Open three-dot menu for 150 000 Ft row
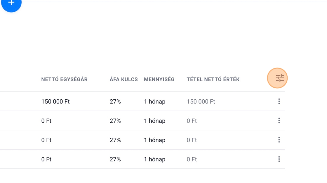Screen dimensions: 327x183 click(279, 101)
